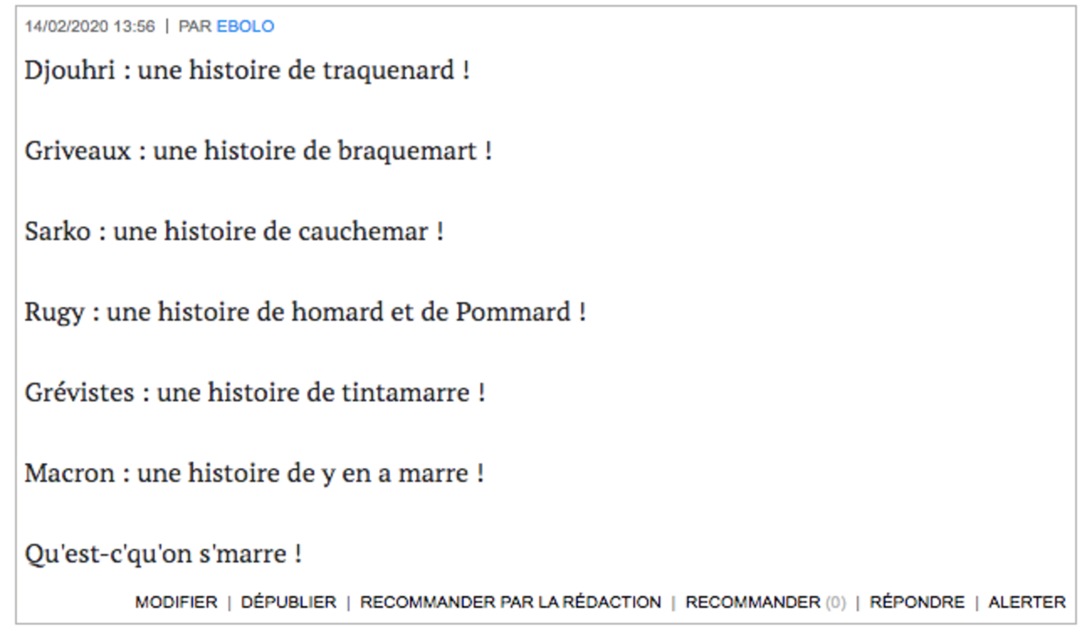Viewport: 1087px width, 633px height.
Task: Click the name "Rugy"
Action: click(54, 312)
